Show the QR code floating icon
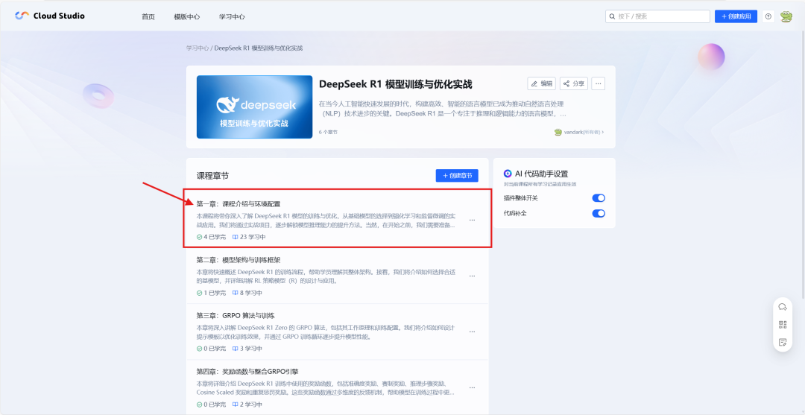805x415 pixels. (x=783, y=324)
